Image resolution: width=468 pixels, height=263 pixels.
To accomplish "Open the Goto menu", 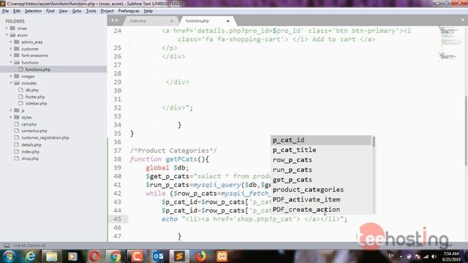I will click(77, 11).
